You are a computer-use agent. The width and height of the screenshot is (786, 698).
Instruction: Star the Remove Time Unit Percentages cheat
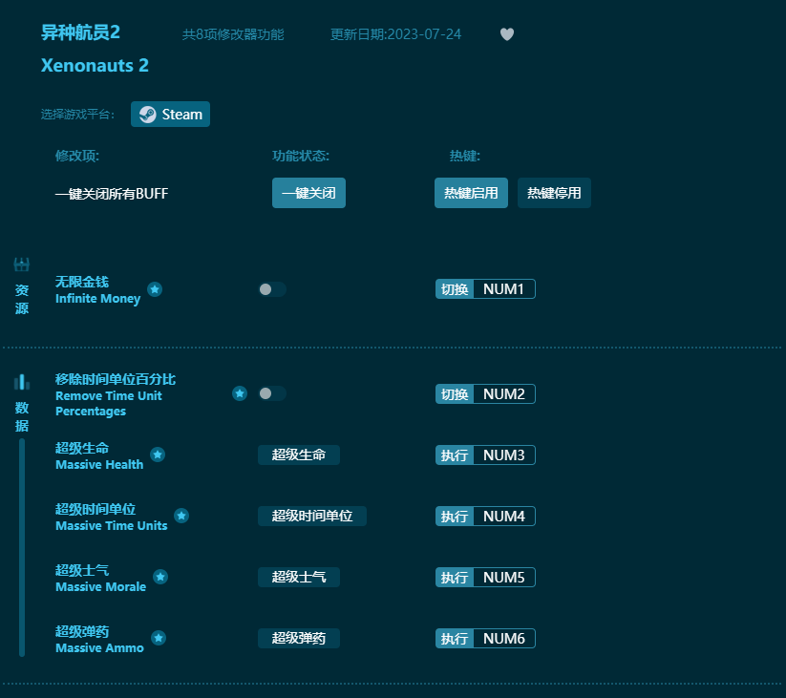click(x=240, y=392)
